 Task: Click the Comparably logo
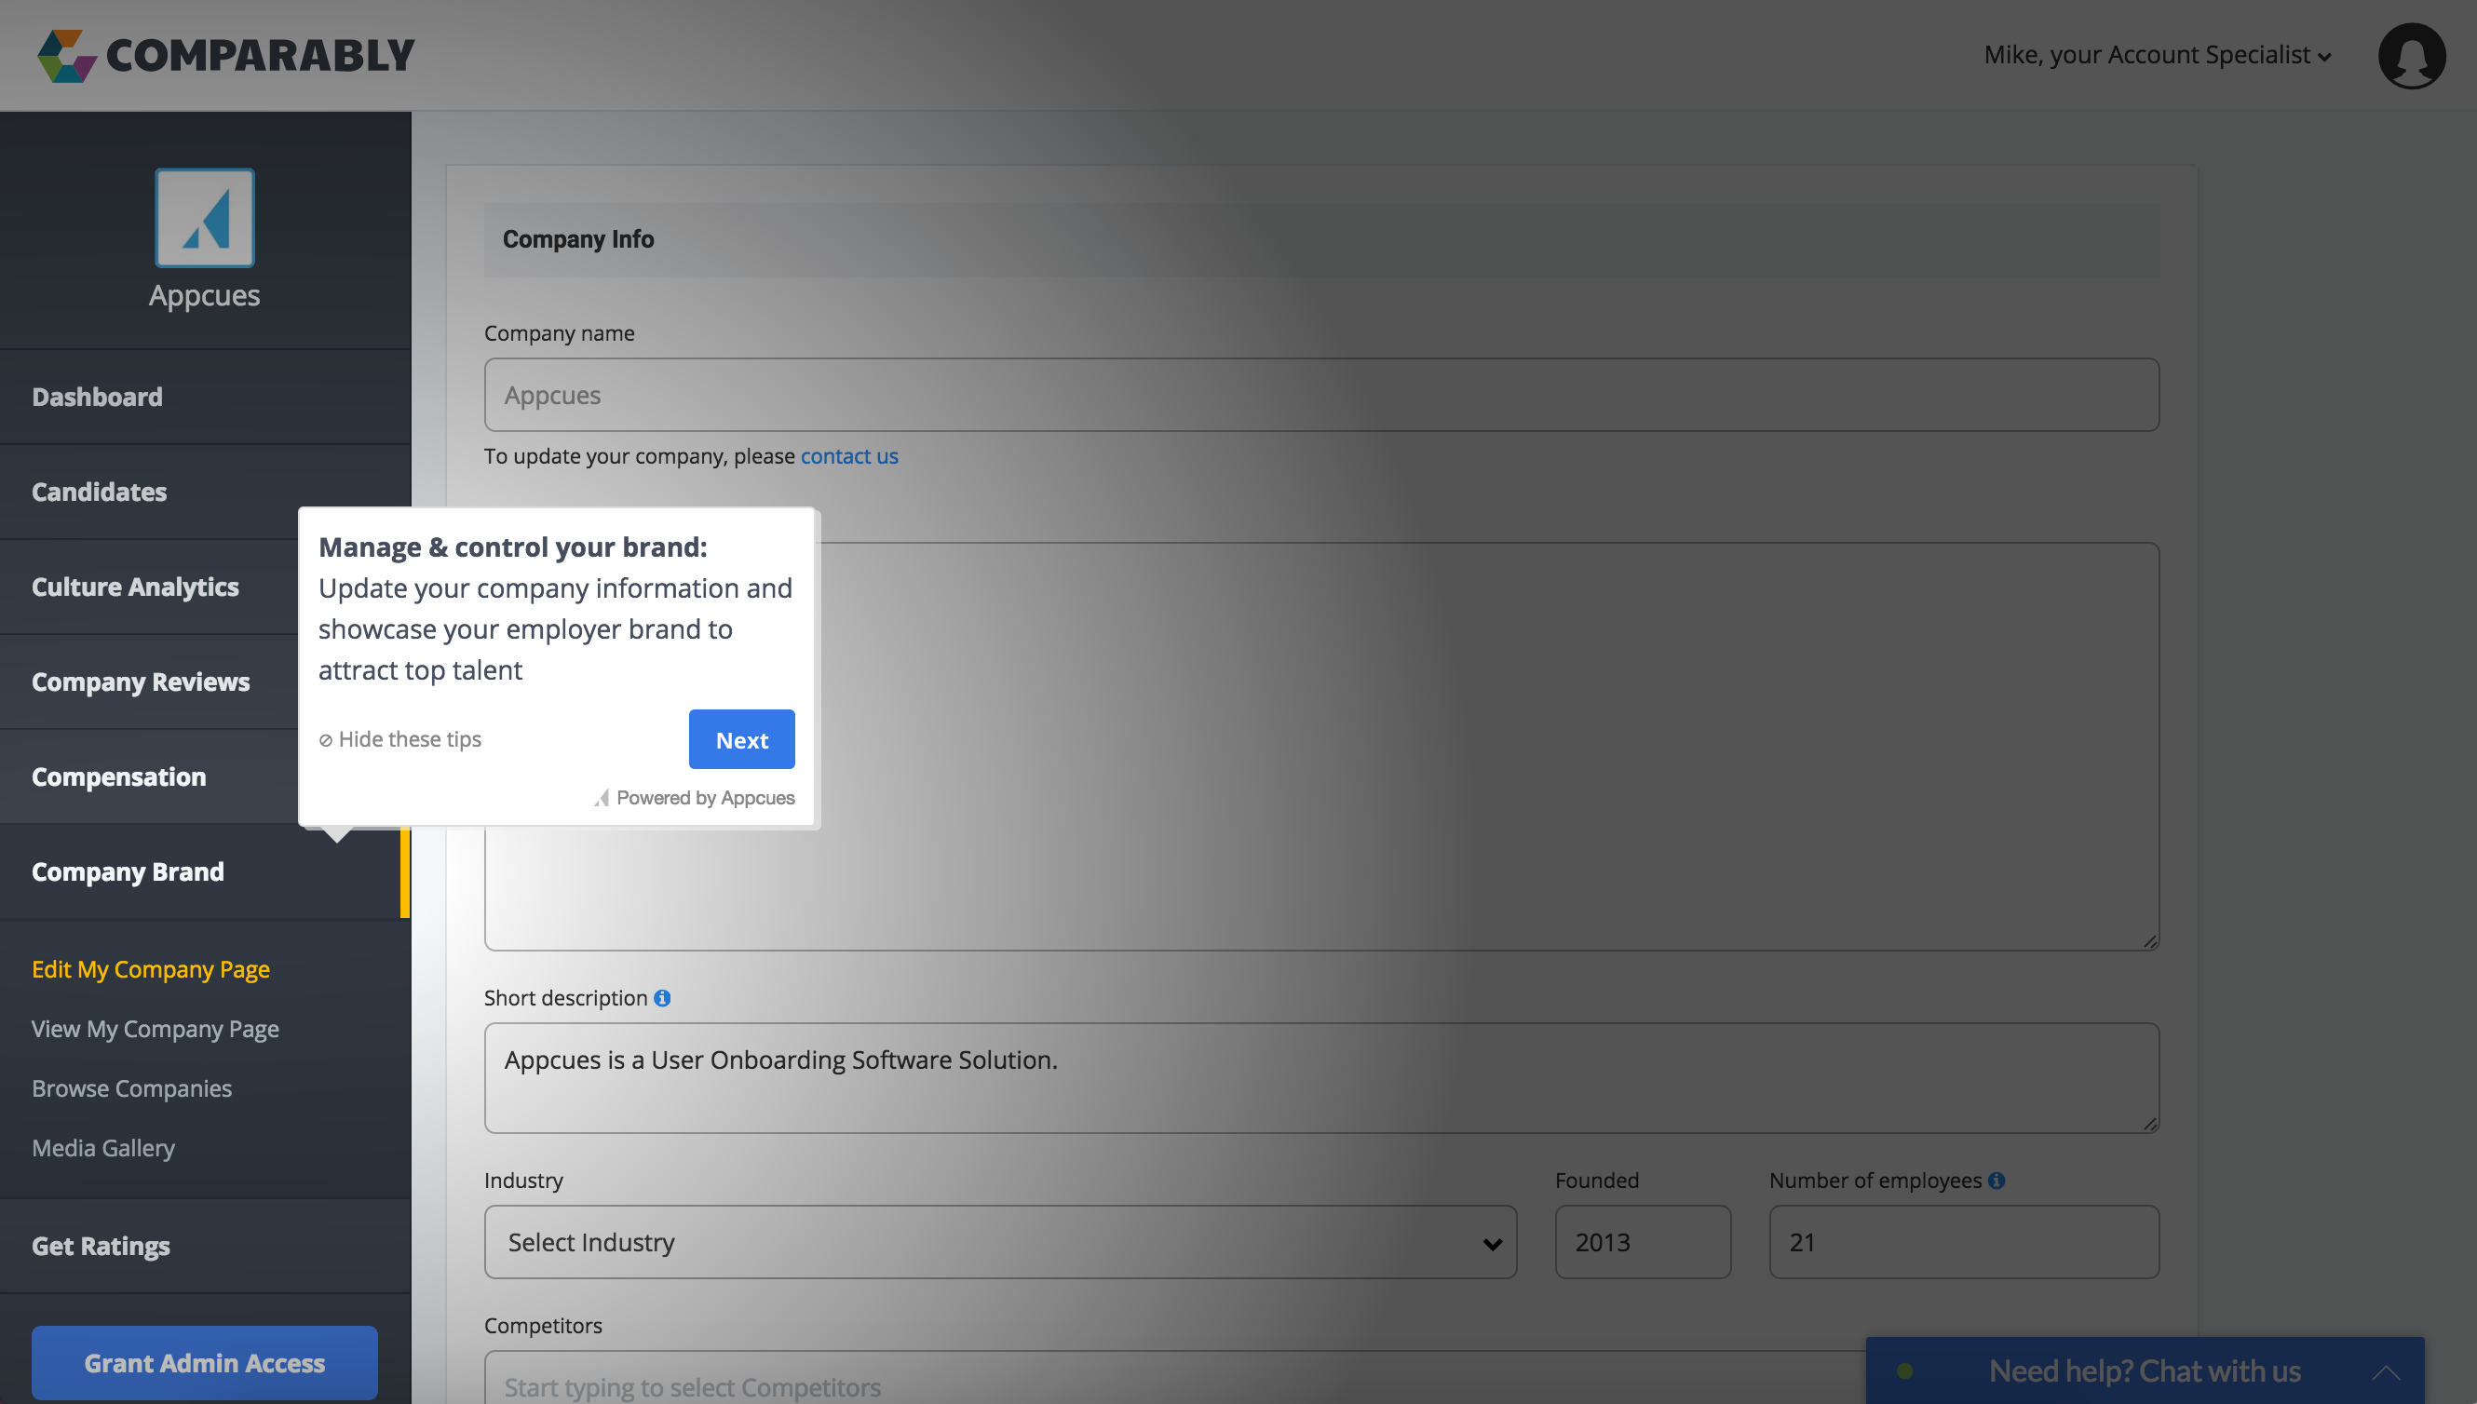[x=225, y=55]
